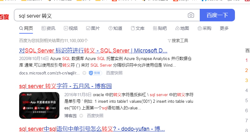
Task: Open the 转义字符 - 五月风 - 博客园 result
Action: click(65, 86)
